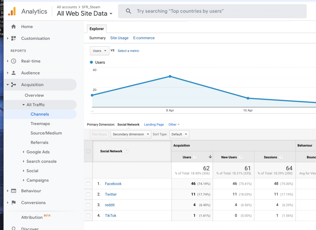Click the Plot Rows button
The image size is (316, 230).
click(99, 134)
